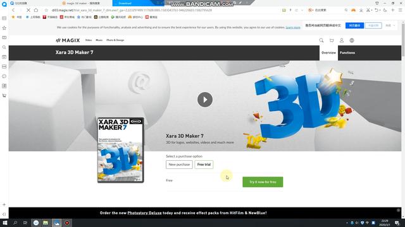Click the outlined do-not-translate button
405x227 pixels.
coord(373,25)
